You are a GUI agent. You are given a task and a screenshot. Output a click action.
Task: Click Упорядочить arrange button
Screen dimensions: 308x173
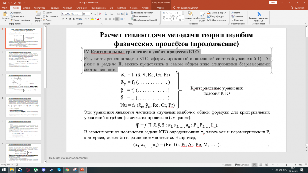coord(191,16)
